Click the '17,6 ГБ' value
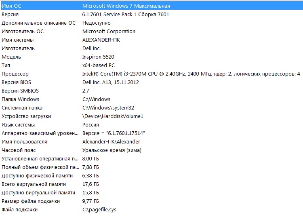This screenshot has height=217, width=303. [x=90, y=185]
